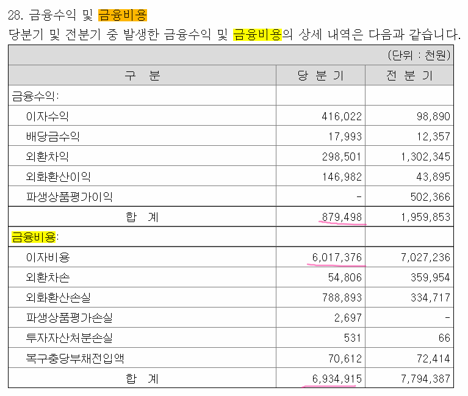Click prior quarter 금융수익 total 1,959,853
468x396 pixels.
[x=425, y=217]
